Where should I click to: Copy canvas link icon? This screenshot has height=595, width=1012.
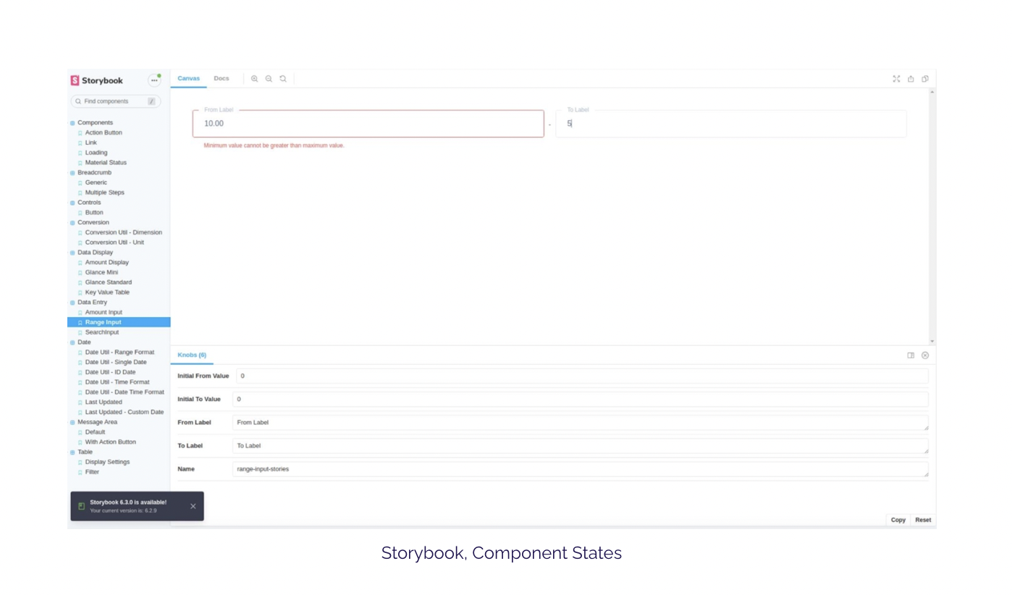[925, 79]
